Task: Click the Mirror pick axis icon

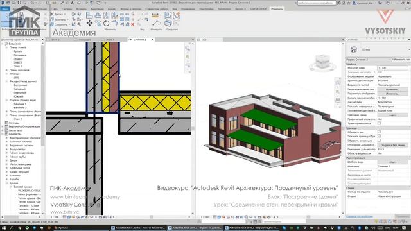Action: pyautogui.click(x=106, y=15)
